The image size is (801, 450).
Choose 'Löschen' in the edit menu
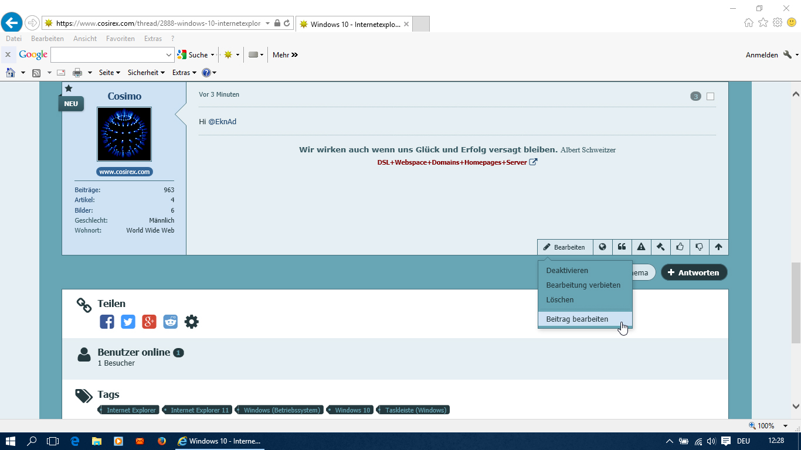tap(560, 299)
